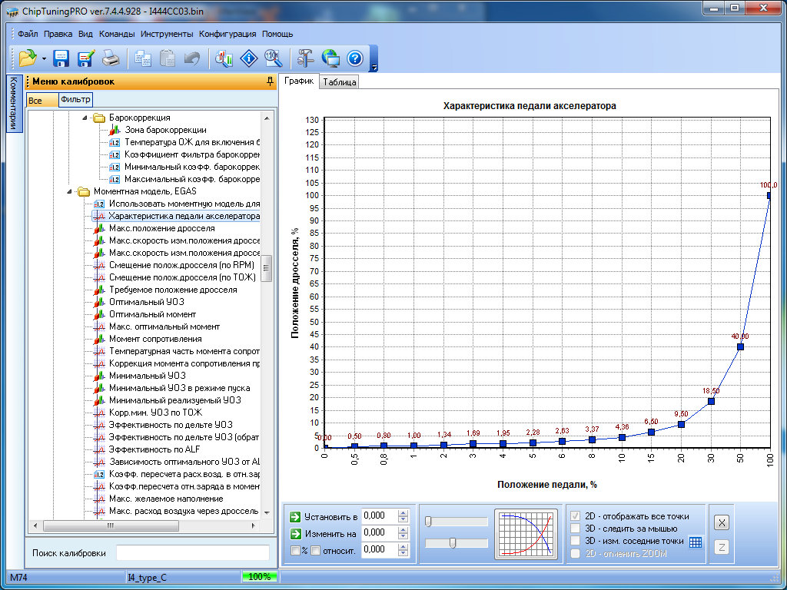Click the blue diamond info icon
The width and height of the screenshot is (787, 590).
pos(248,58)
